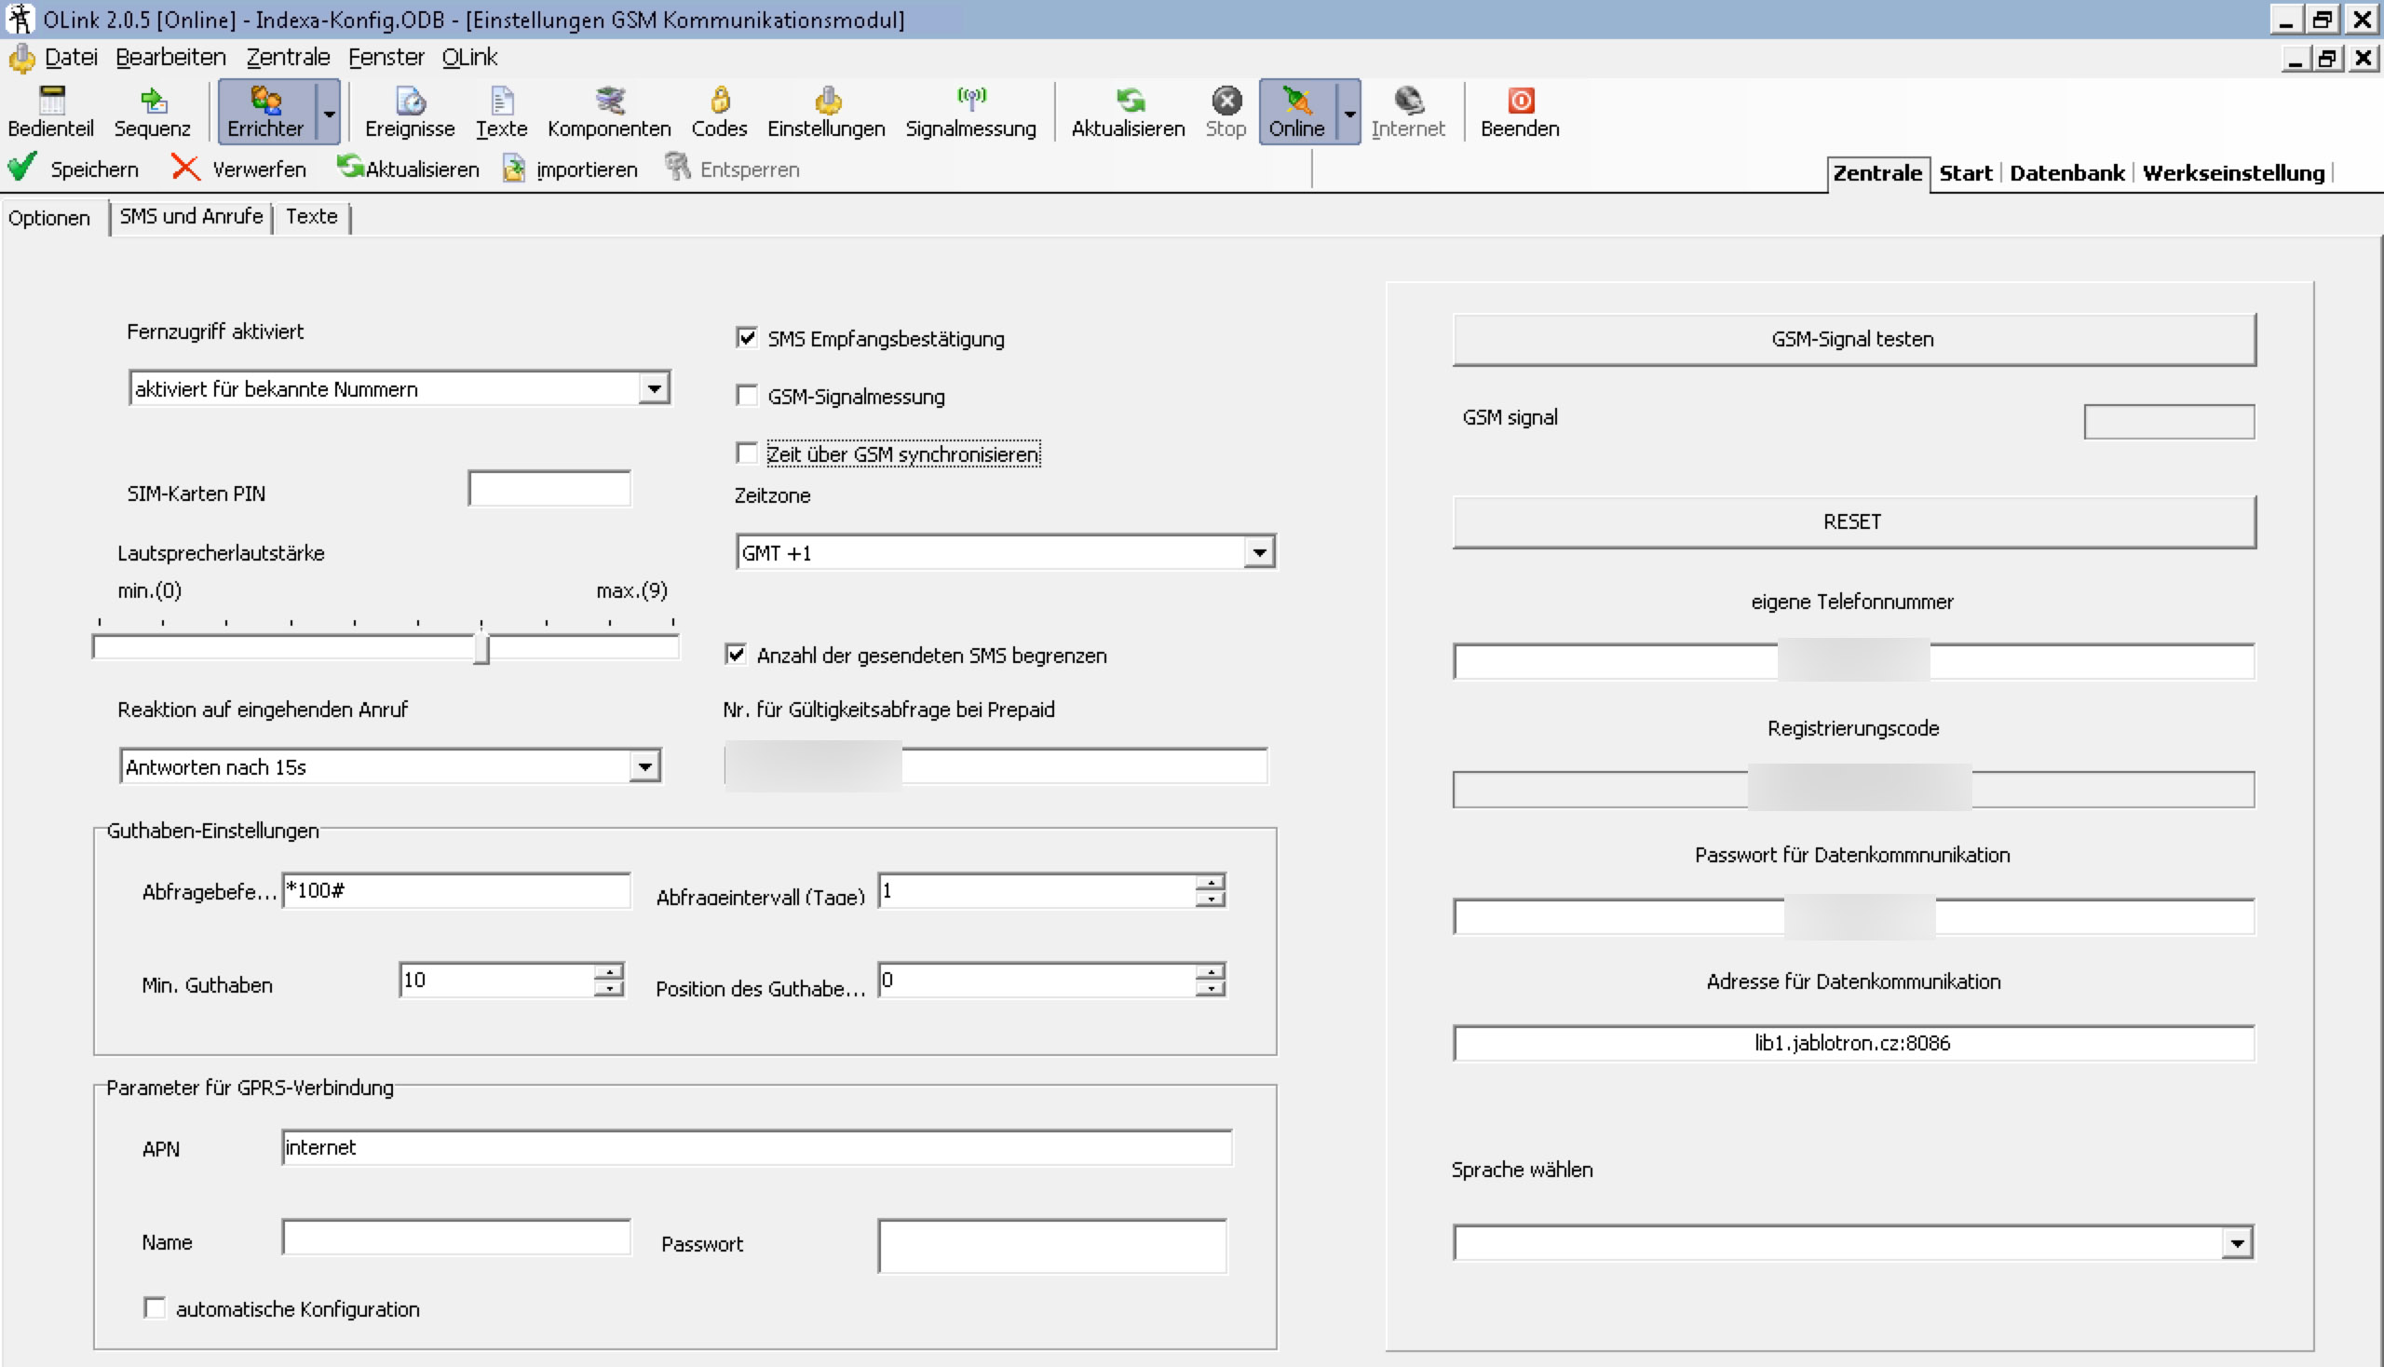Open Ereignisse from the toolbar

[x=410, y=111]
